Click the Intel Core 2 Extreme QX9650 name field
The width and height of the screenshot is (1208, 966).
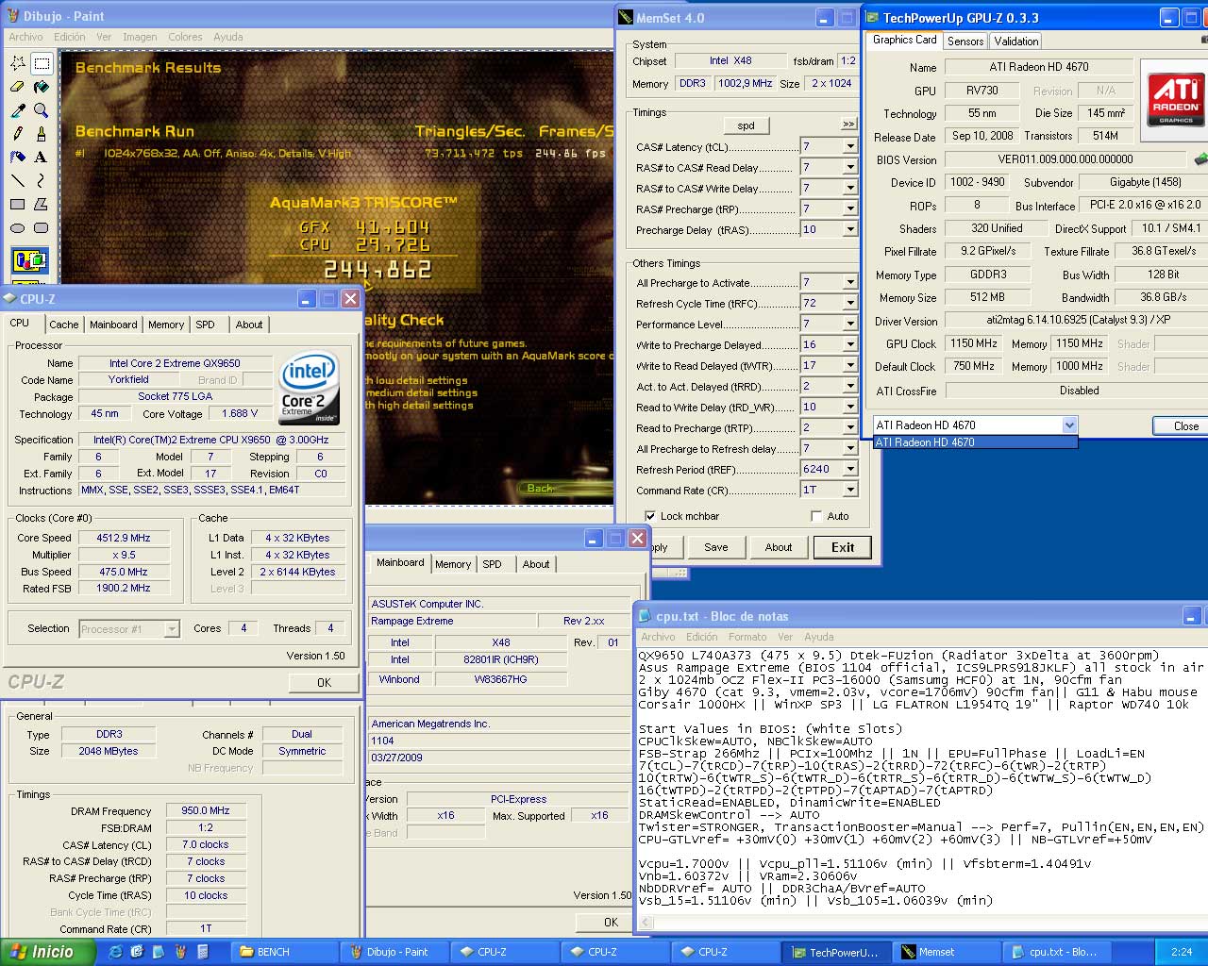tap(175, 363)
